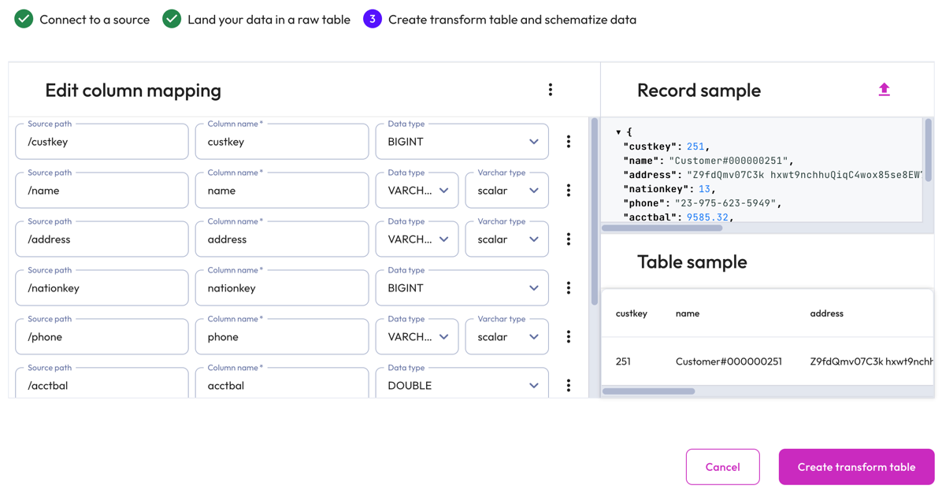Open the address row options menu
Screen dimensions: 942x493
pyautogui.click(x=569, y=239)
